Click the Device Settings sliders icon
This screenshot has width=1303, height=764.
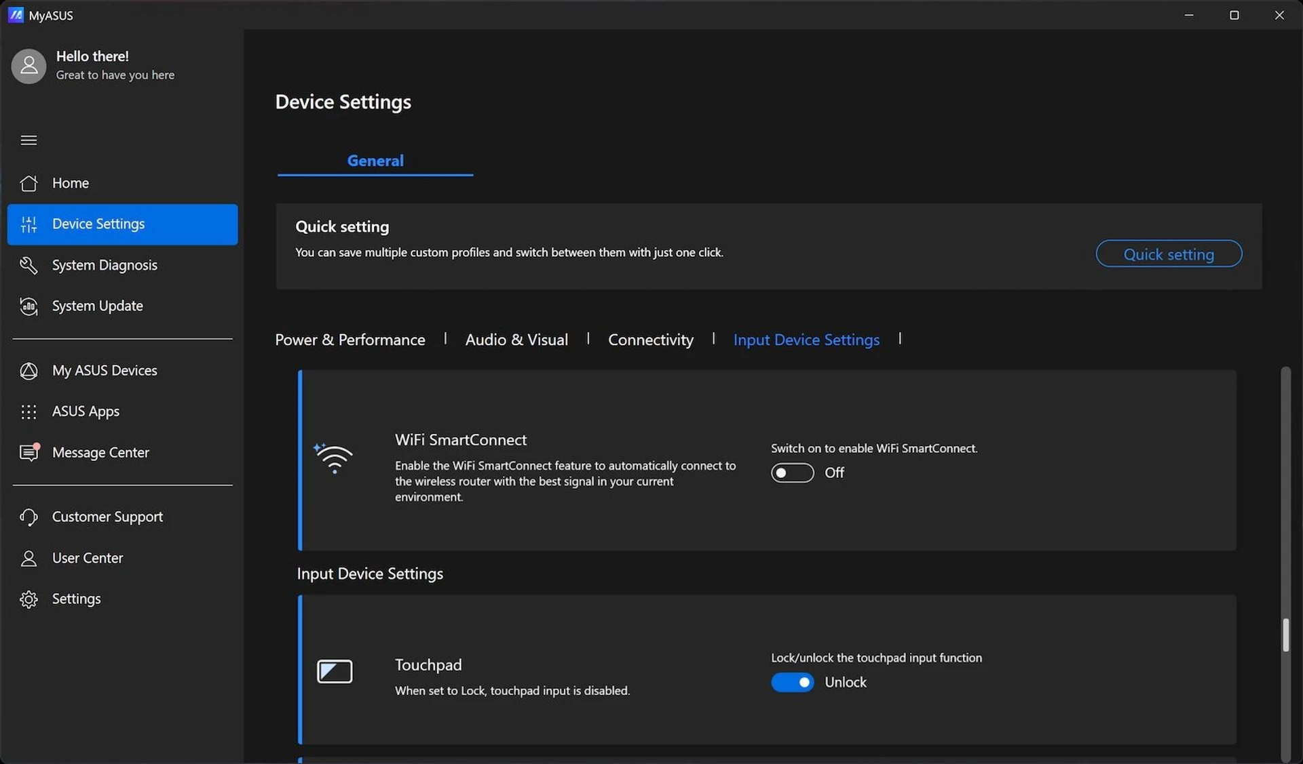29,224
